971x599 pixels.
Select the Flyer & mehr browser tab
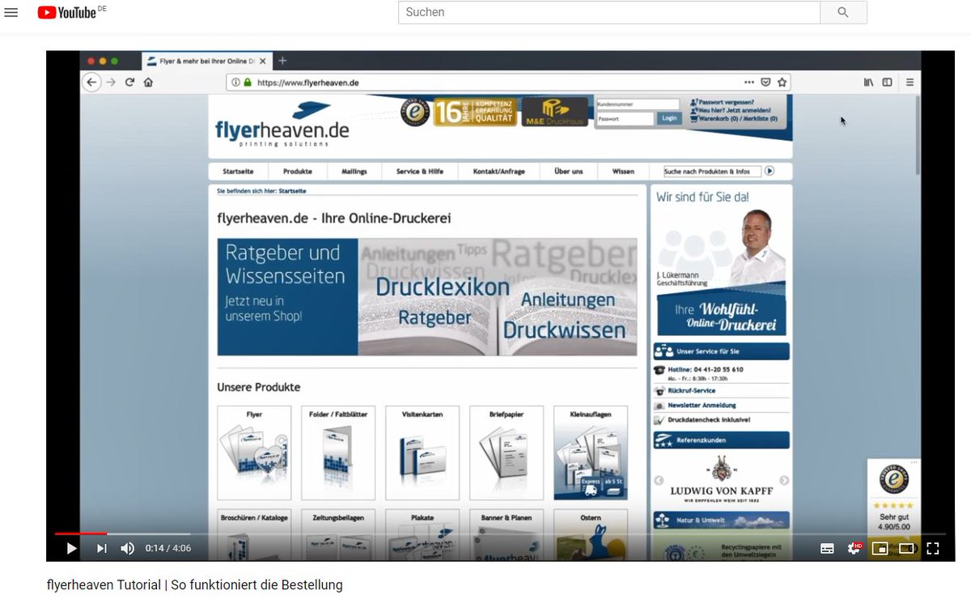tap(206, 61)
